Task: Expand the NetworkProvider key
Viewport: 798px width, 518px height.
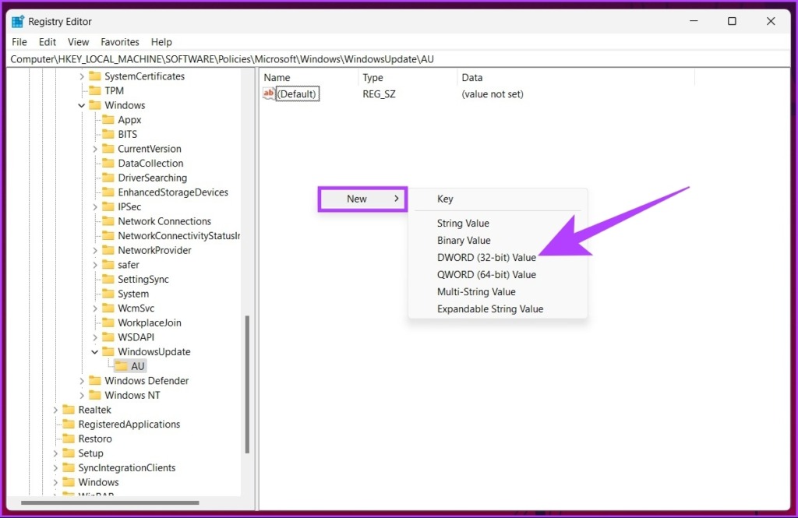Action: pyautogui.click(x=94, y=250)
